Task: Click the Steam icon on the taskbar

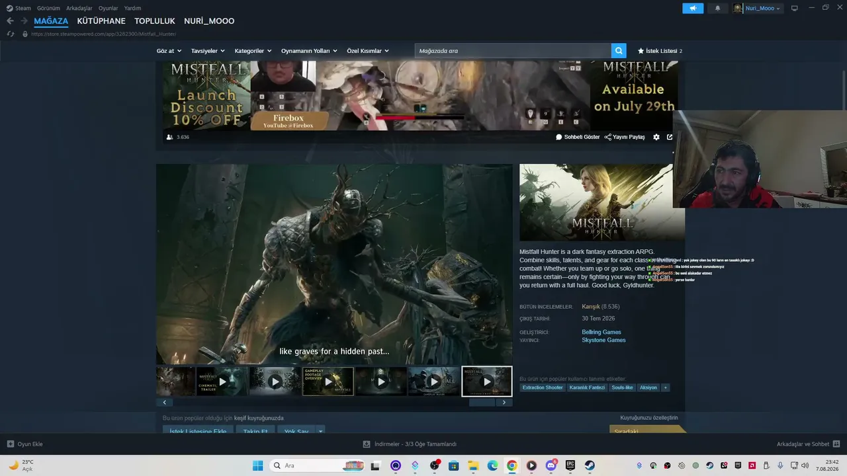Action: point(590,465)
